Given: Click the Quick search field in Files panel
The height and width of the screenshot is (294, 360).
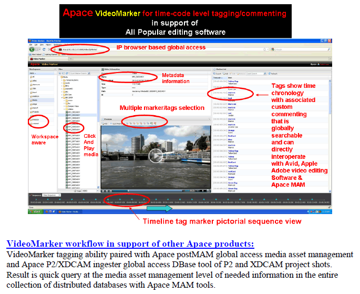Looking at the screenshot, I should coord(78,73).
